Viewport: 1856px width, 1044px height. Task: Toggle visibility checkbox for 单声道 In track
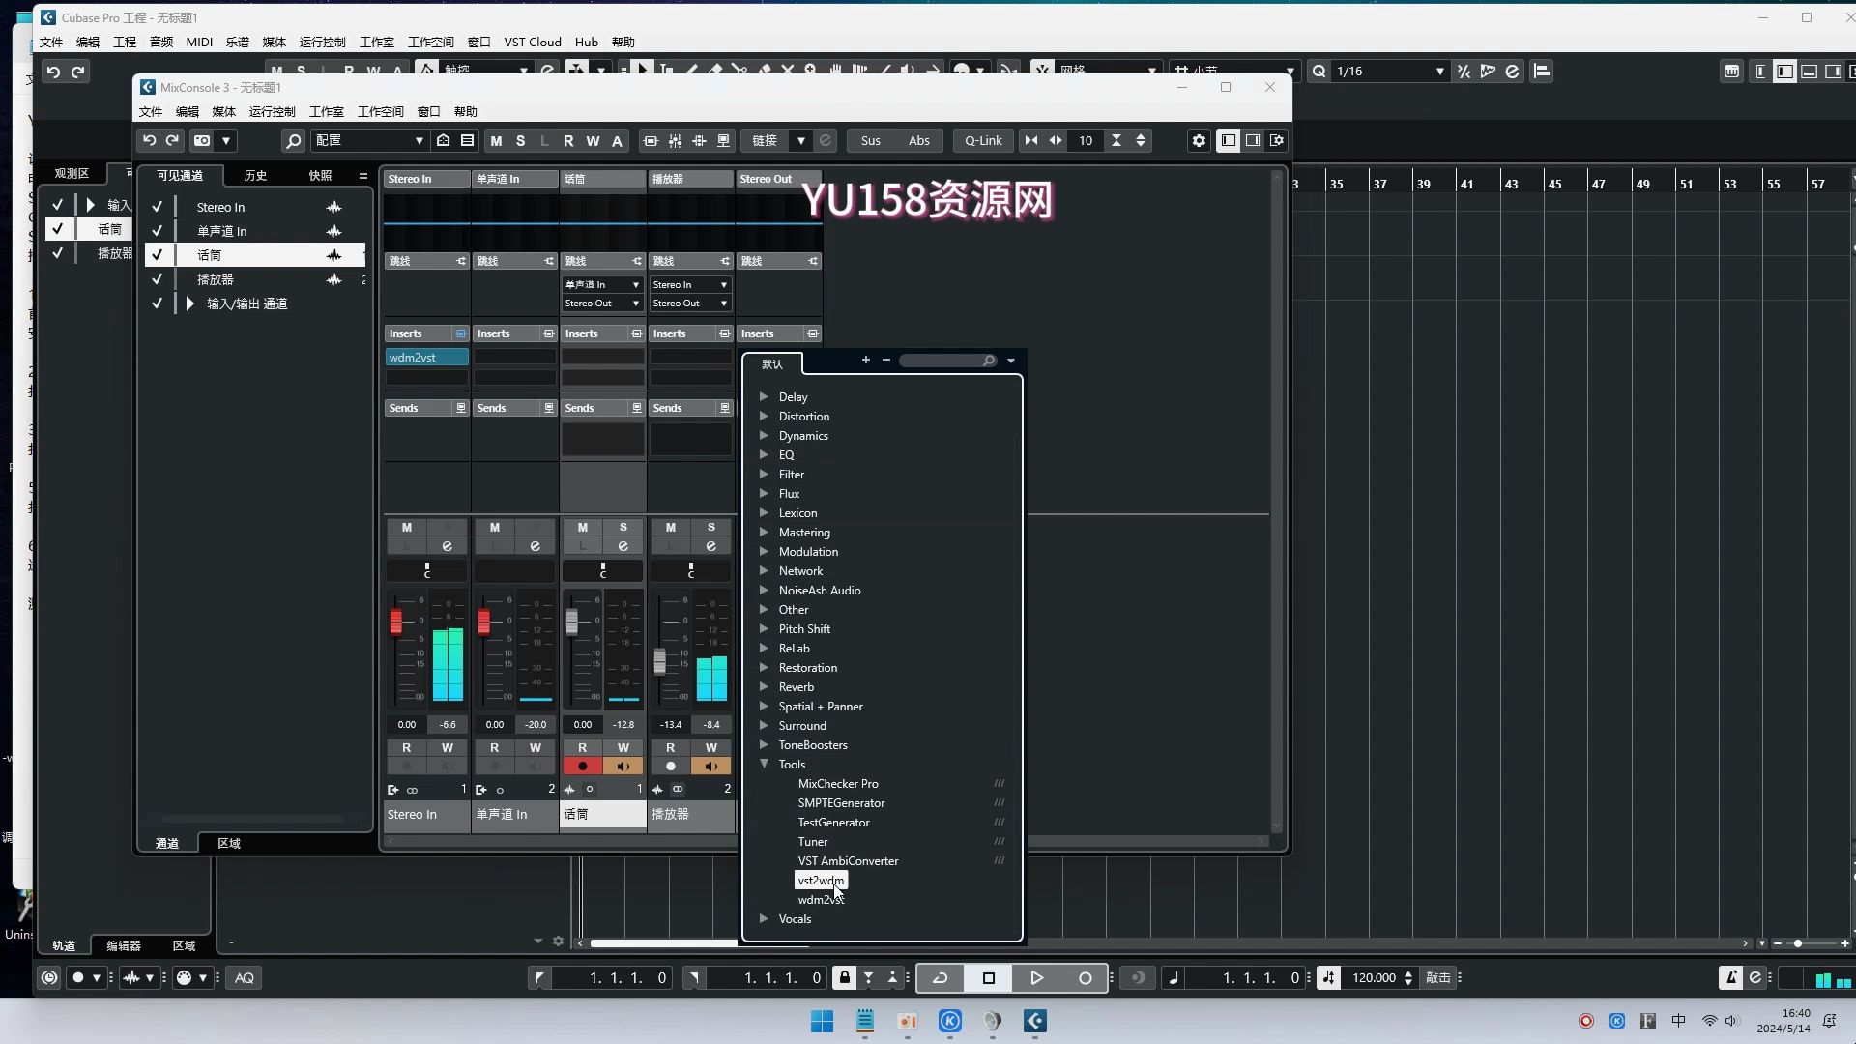[157, 229]
